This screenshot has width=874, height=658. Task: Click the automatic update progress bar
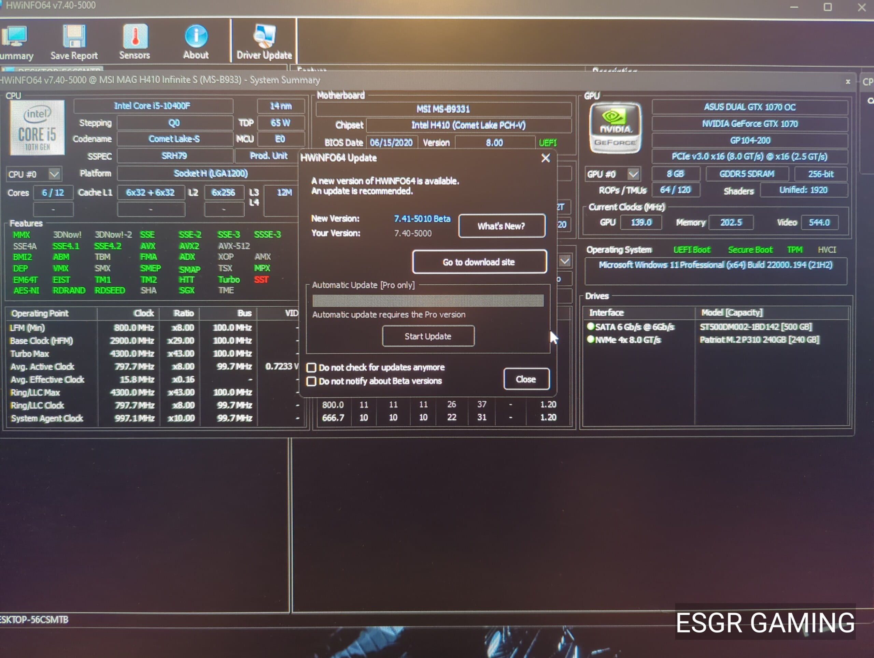coord(428,301)
